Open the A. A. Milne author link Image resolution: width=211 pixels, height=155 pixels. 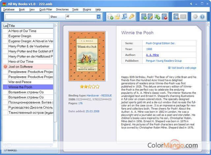(152, 55)
